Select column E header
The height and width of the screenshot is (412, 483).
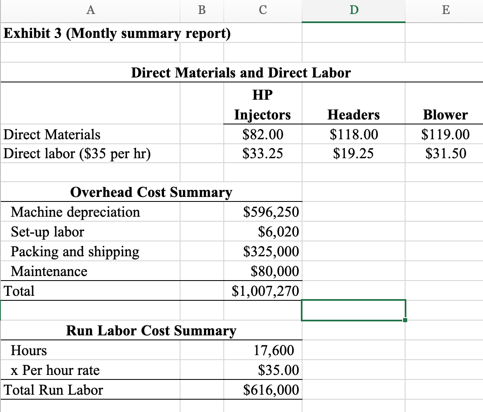pyautogui.click(x=445, y=11)
